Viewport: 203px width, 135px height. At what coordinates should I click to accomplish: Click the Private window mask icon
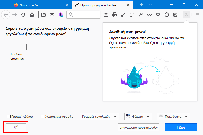tap(149, 15)
